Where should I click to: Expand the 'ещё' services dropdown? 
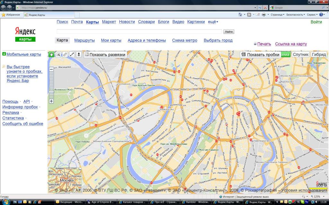(x=213, y=22)
